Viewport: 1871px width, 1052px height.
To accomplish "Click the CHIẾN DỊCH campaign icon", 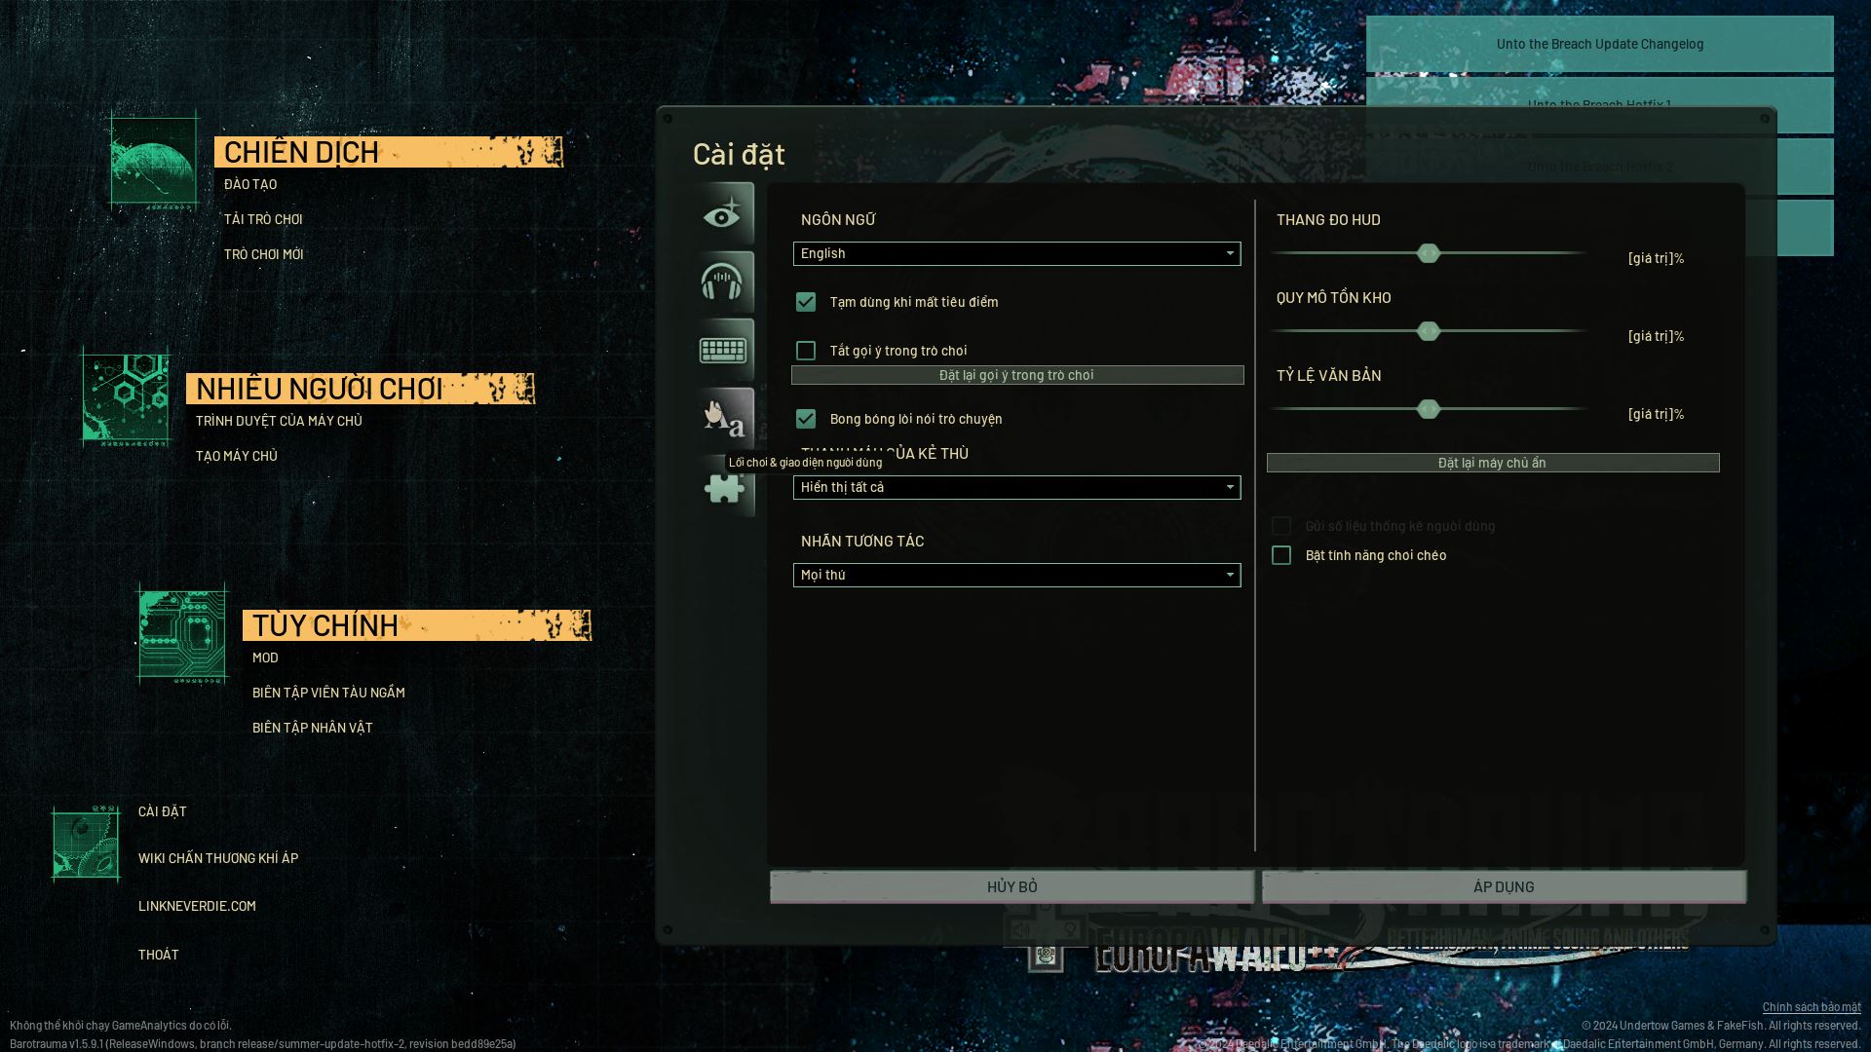I will click(153, 160).
